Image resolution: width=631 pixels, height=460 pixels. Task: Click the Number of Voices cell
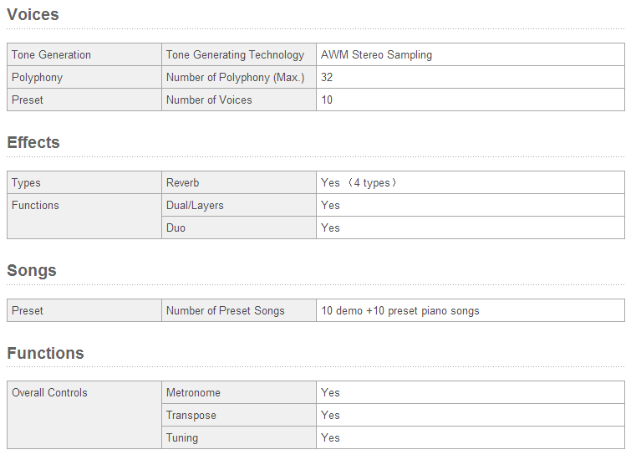coord(209,100)
